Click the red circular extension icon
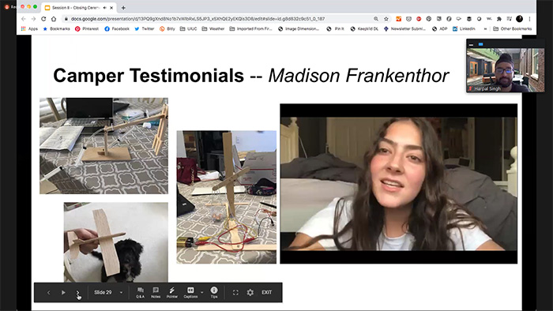 [419, 19]
